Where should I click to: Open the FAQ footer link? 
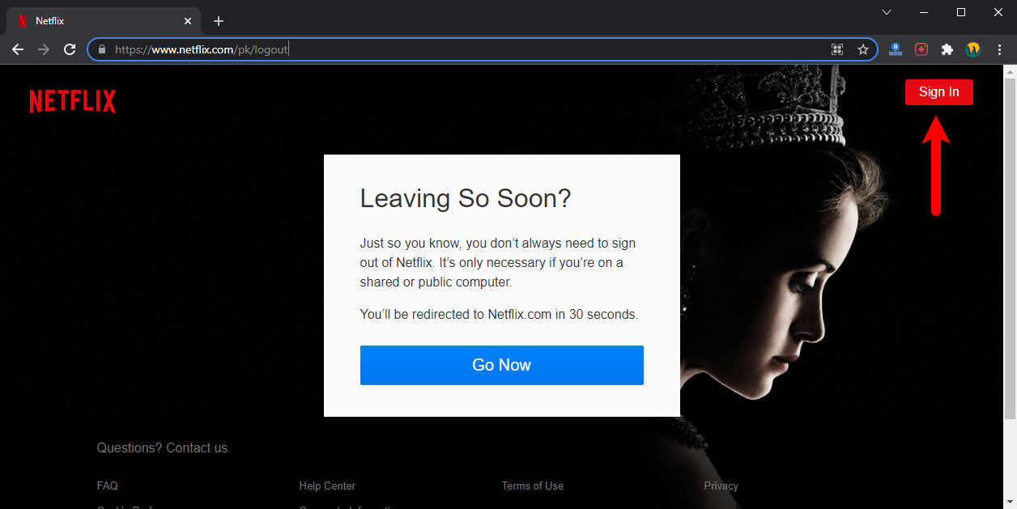click(107, 486)
